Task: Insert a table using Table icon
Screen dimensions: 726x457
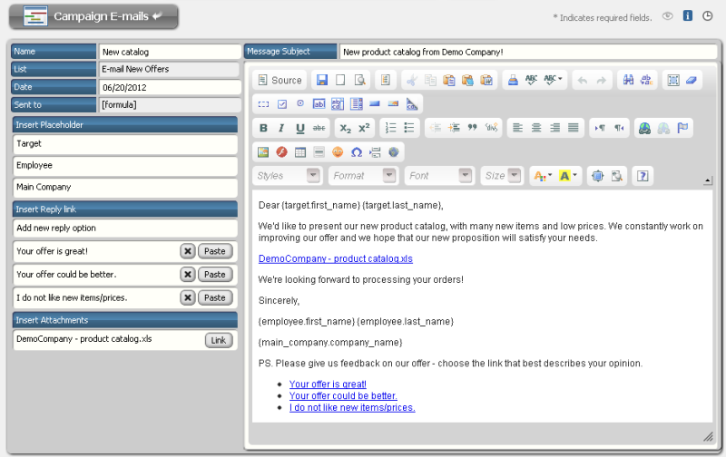Action: pyautogui.click(x=301, y=152)
